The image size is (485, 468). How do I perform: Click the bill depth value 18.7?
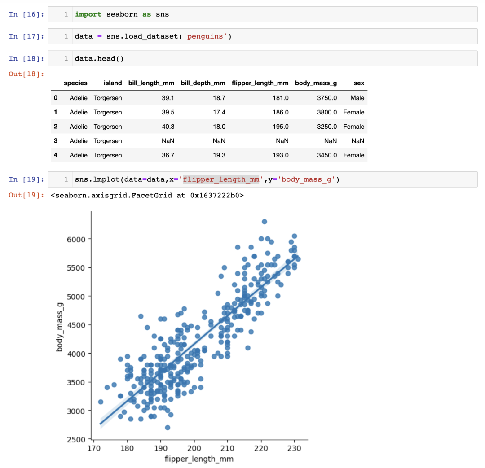point(219,98)
